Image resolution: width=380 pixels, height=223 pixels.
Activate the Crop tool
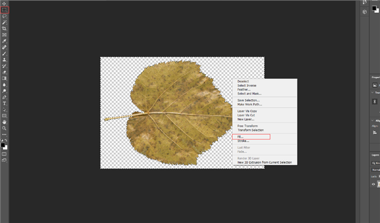coord(4,28)
